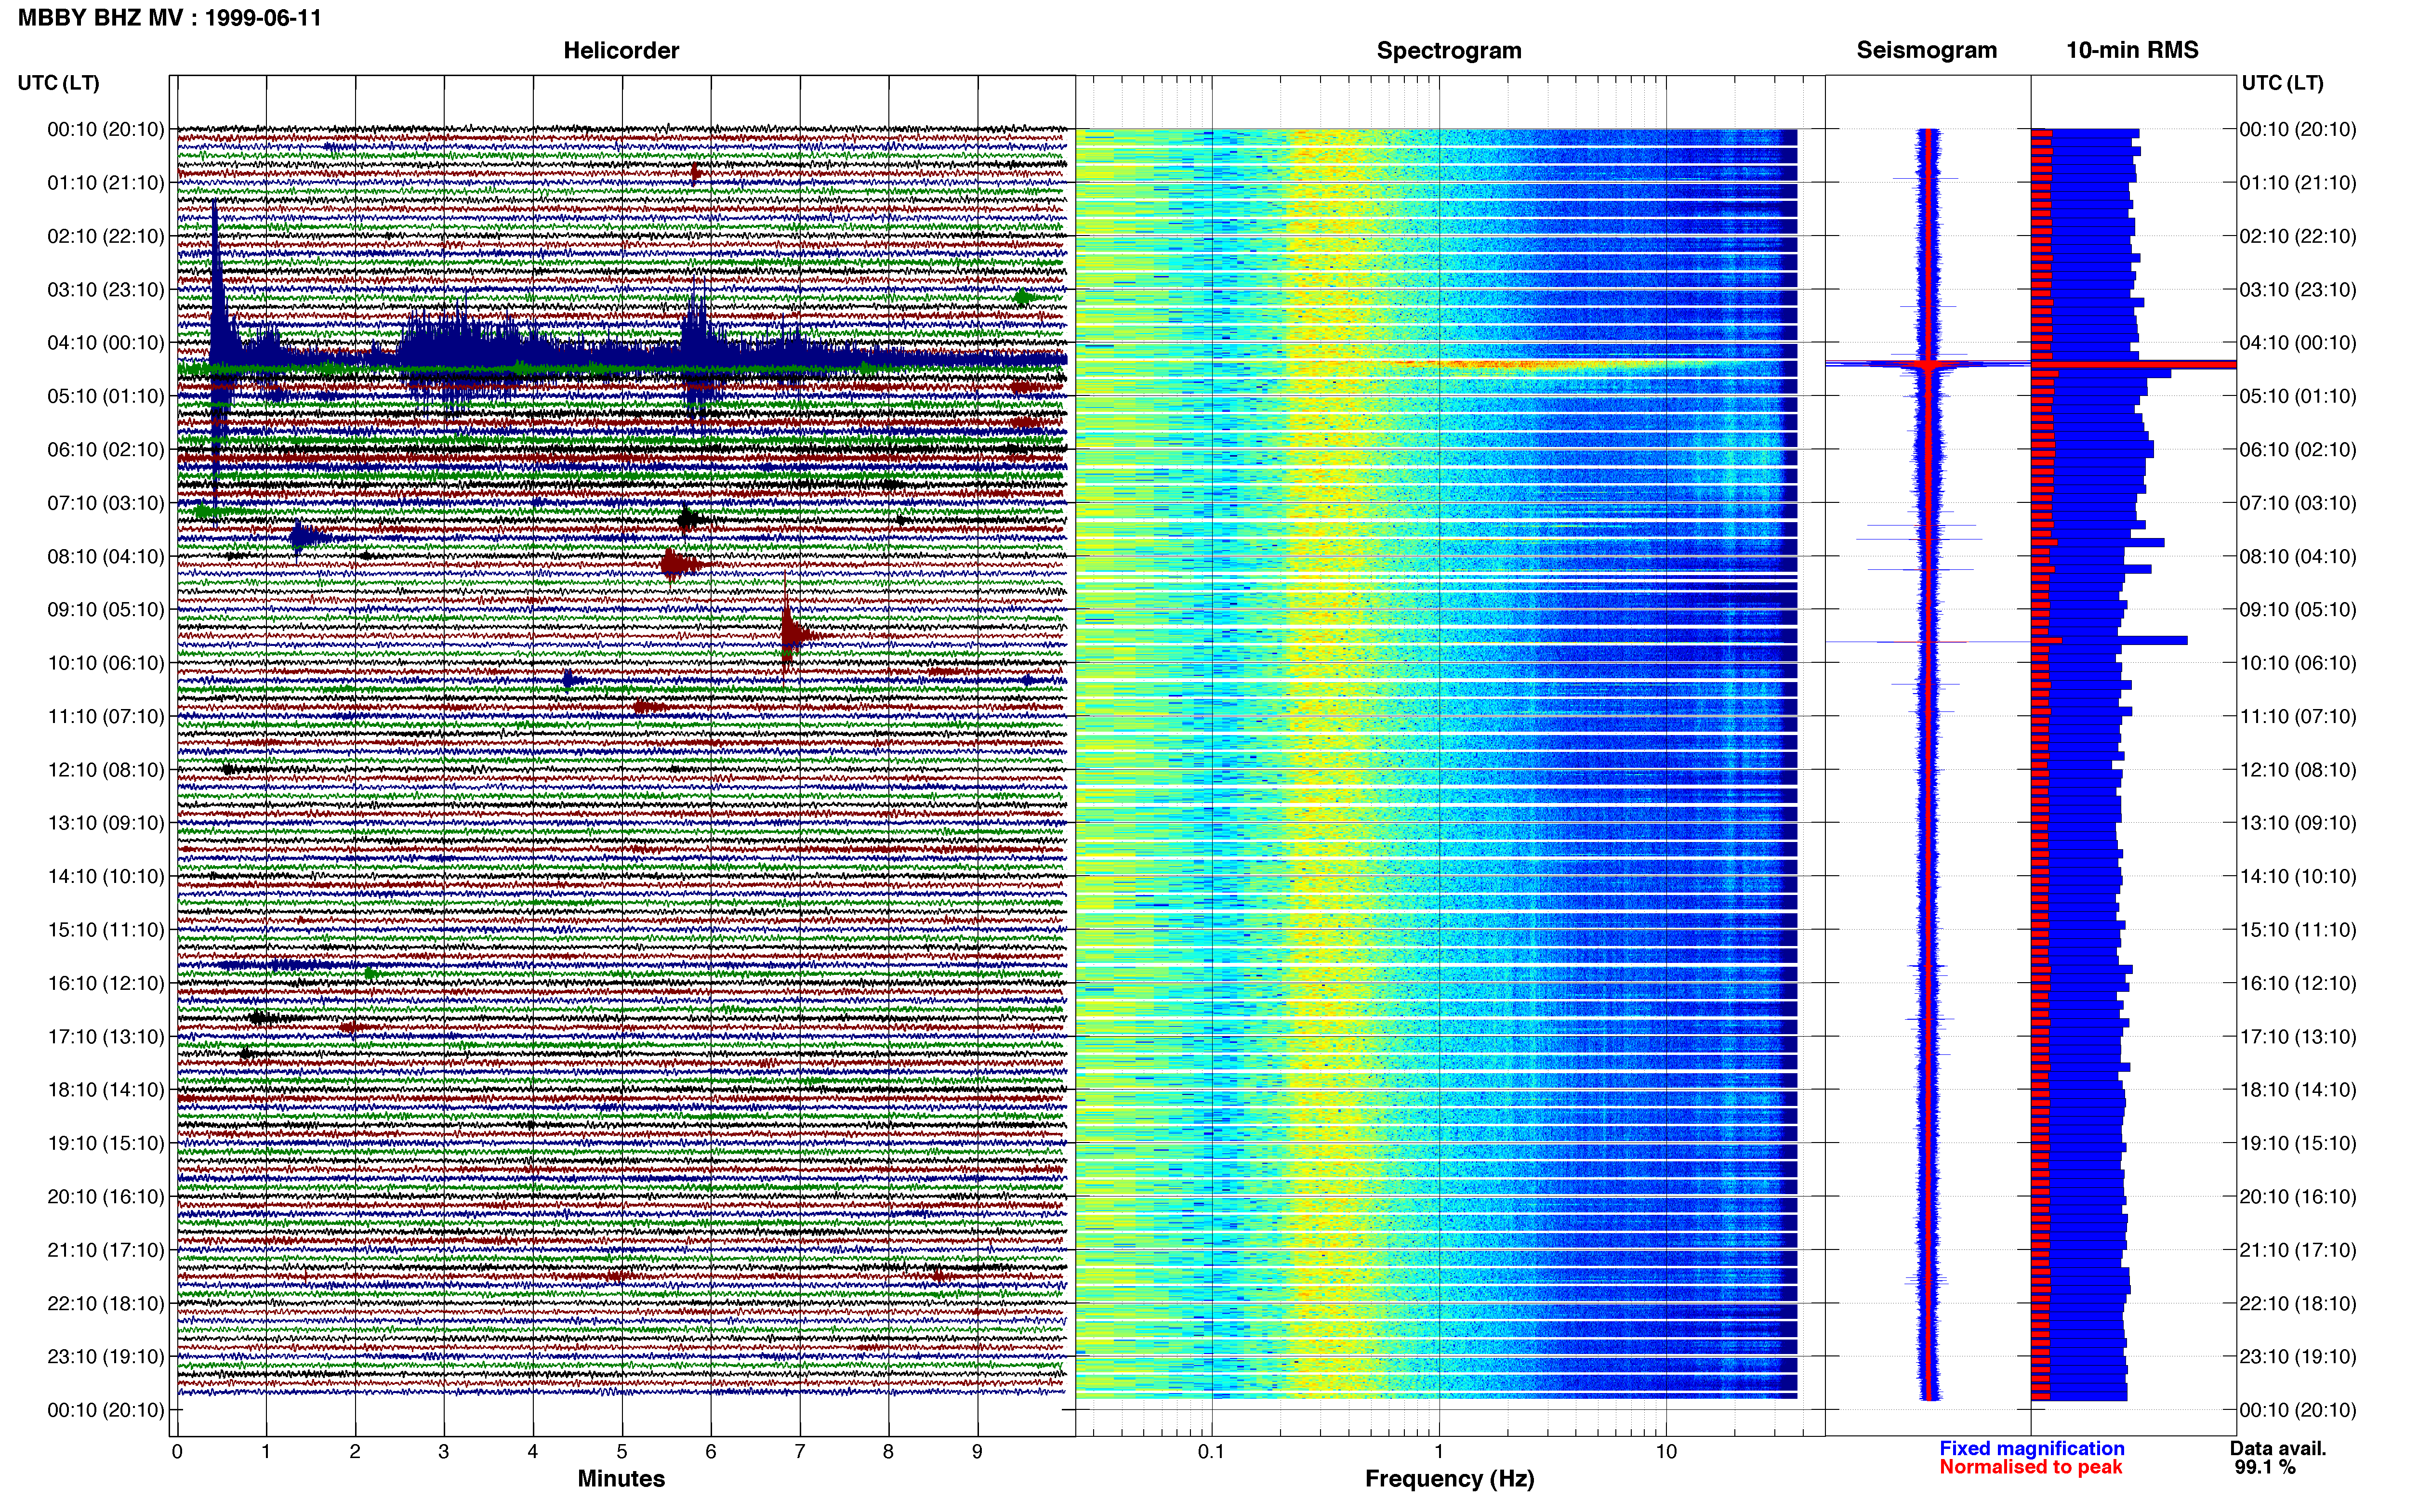
Task: Click the 'Minutes' axis label
Action: (621, 1478)
